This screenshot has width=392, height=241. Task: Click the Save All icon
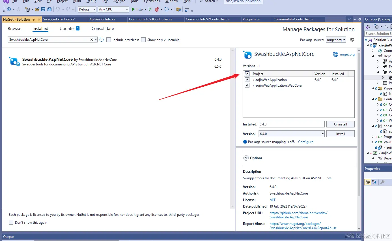[x=49, y=9]
